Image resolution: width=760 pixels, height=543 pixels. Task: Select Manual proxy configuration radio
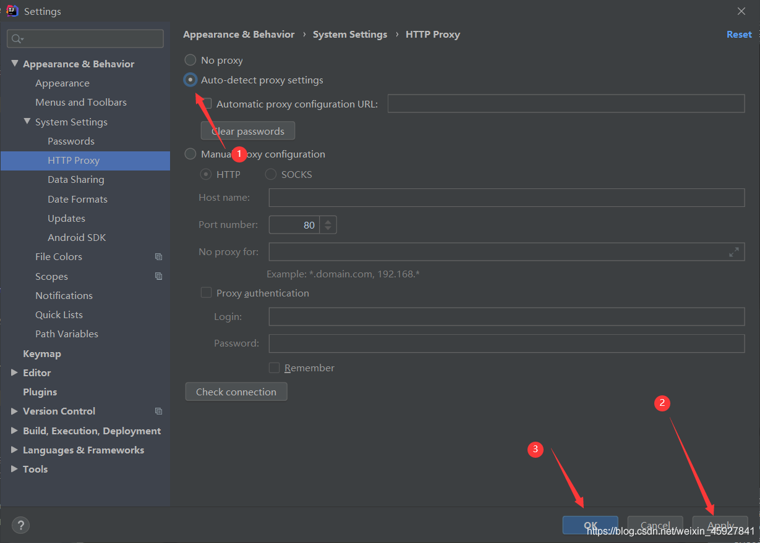click(x=190, y=154)
